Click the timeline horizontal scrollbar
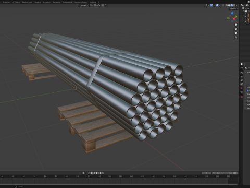250x188 pixels. click(119, 184)
